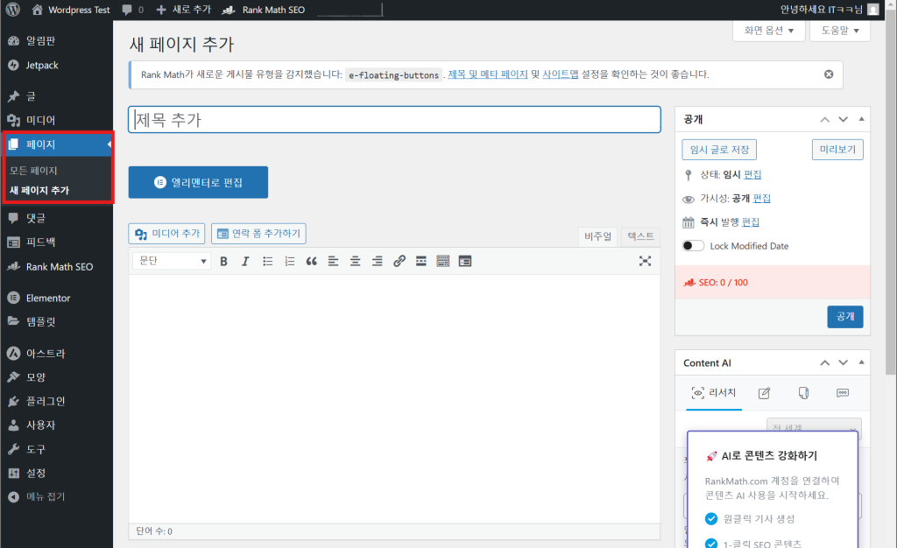Click the user avatar in admin bar
This screenshot has width=897, height=548.
pos(873,10)
